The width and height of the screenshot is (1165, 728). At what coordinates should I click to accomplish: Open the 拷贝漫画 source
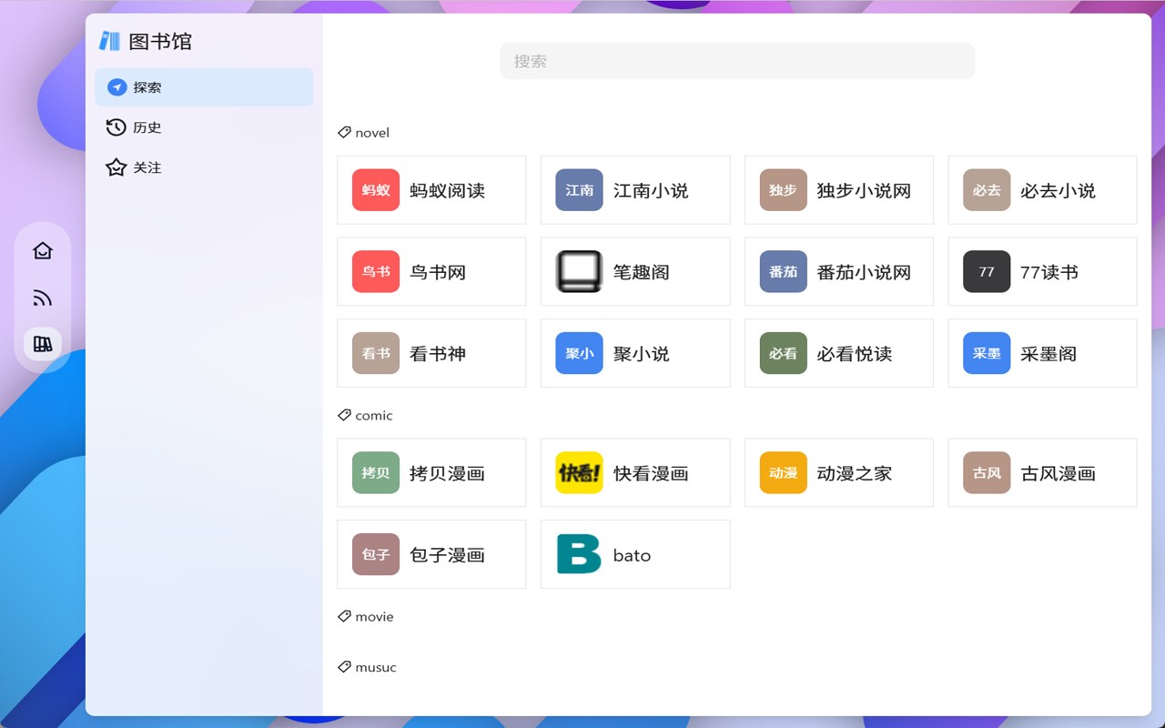pos(431,472)
